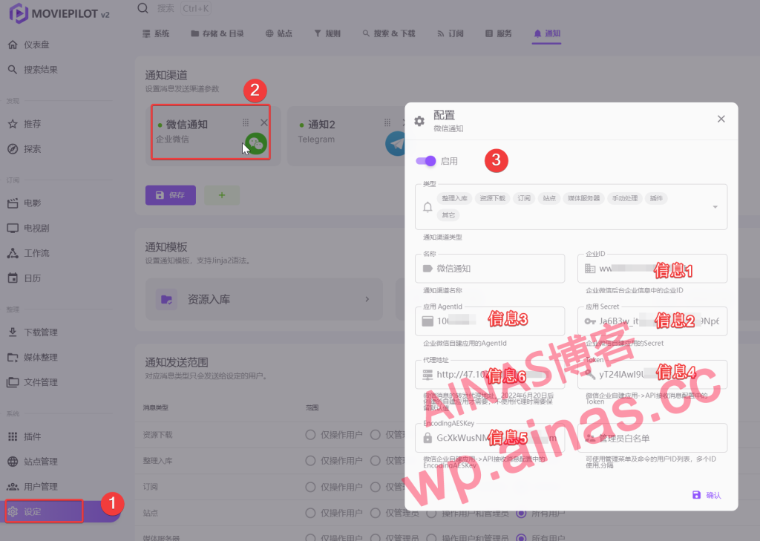Click the bell icon in 类型 field
This screenshot has width=760, height=541.
[x=427, y=207]
